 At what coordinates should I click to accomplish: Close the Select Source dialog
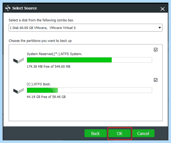[x=162, y=9]
